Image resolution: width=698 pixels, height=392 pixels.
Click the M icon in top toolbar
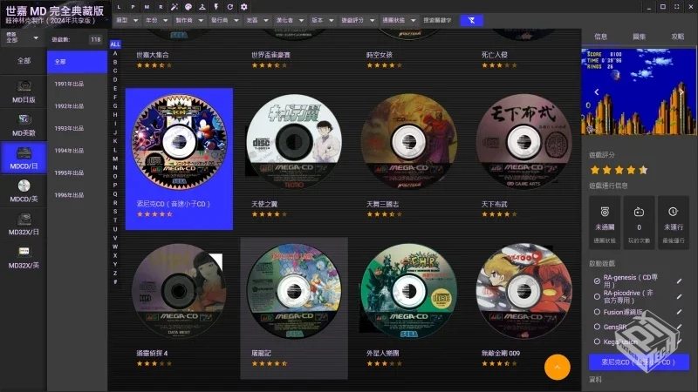147,7
